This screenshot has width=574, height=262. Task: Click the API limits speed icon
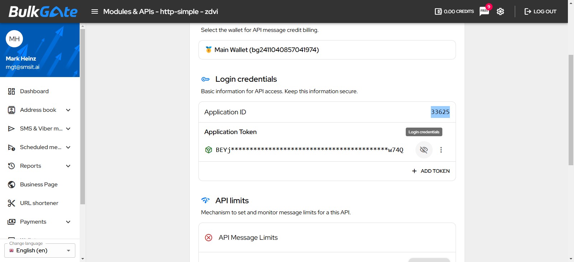click(x=206, y=200)
